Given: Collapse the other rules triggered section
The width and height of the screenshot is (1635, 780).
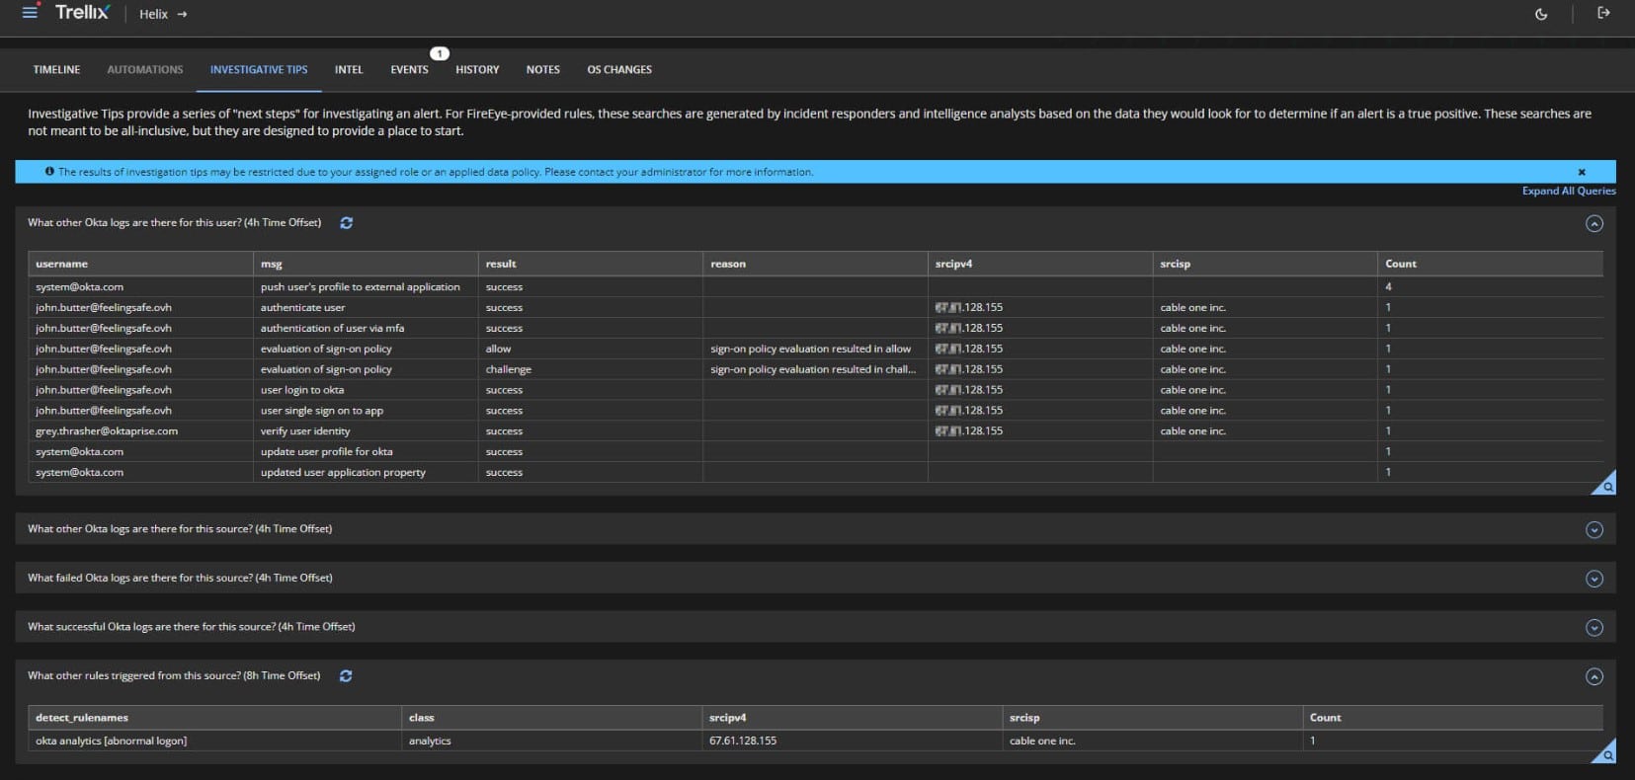Looking at the screenshot, I should [x=1594, y=676].
